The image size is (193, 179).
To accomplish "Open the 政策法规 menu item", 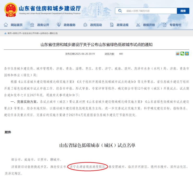I will click(x=122, y=25).
